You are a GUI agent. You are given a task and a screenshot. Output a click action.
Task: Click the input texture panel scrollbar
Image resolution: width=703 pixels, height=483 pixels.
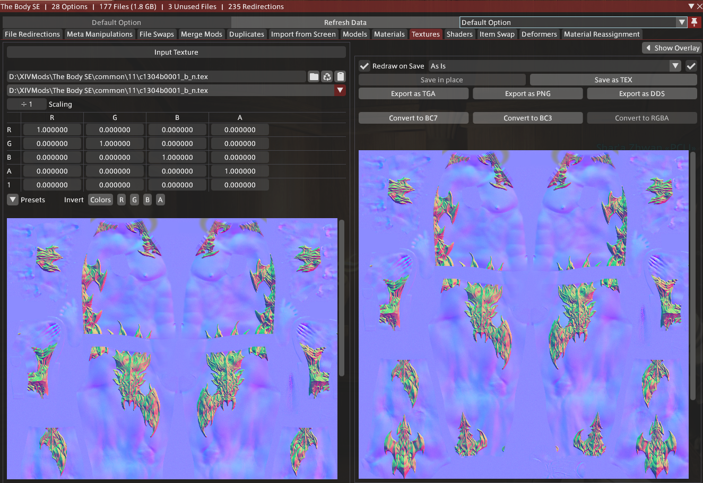click(x=342, y=298)
